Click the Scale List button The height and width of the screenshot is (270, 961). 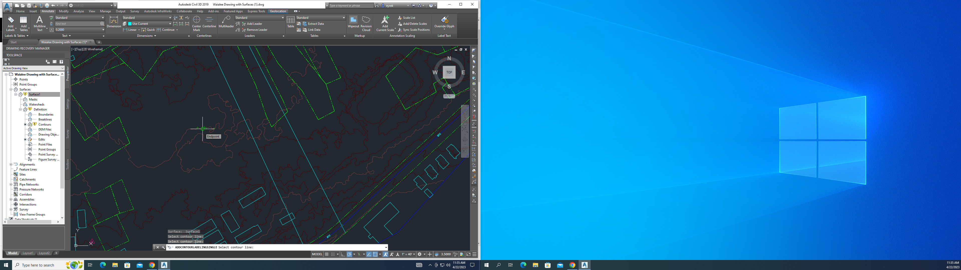point(406,17)
